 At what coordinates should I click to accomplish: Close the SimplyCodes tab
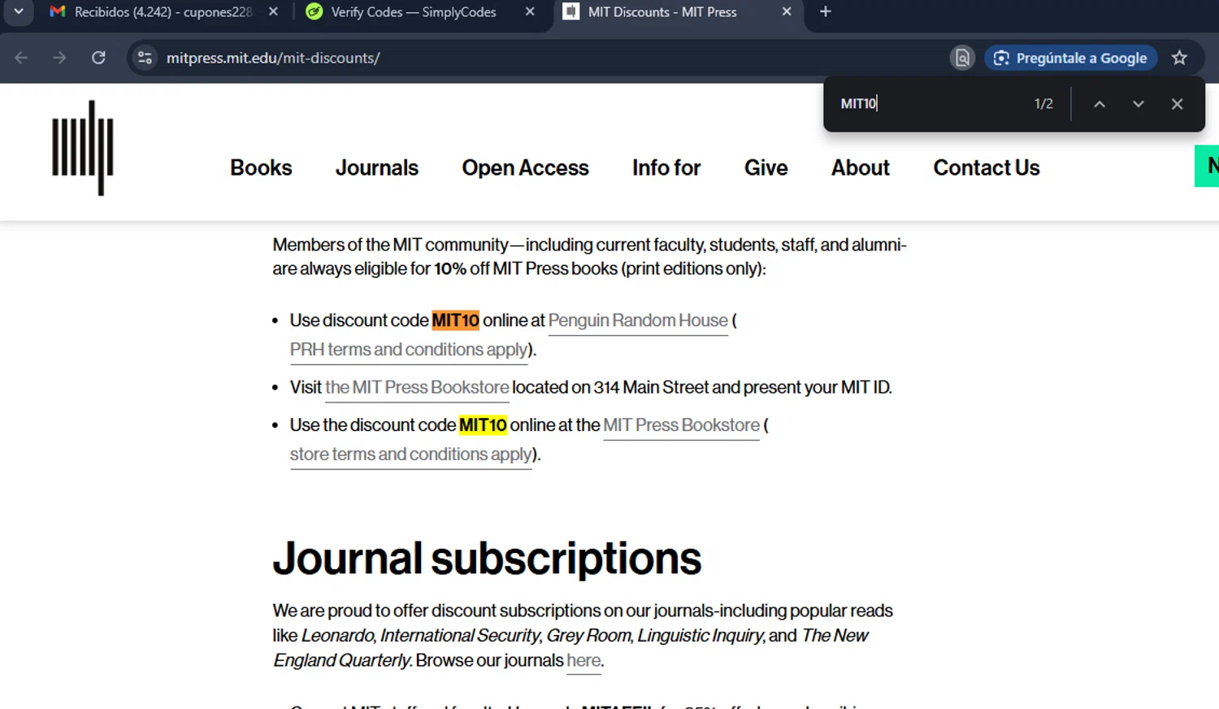530,12
